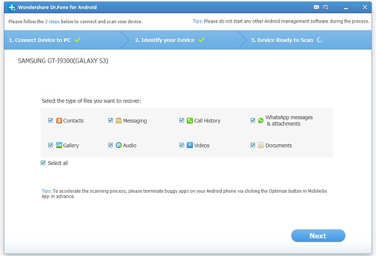Uncheck the Videos checkbox
Viewport: 376px width, 256px height.
[182, 145]
